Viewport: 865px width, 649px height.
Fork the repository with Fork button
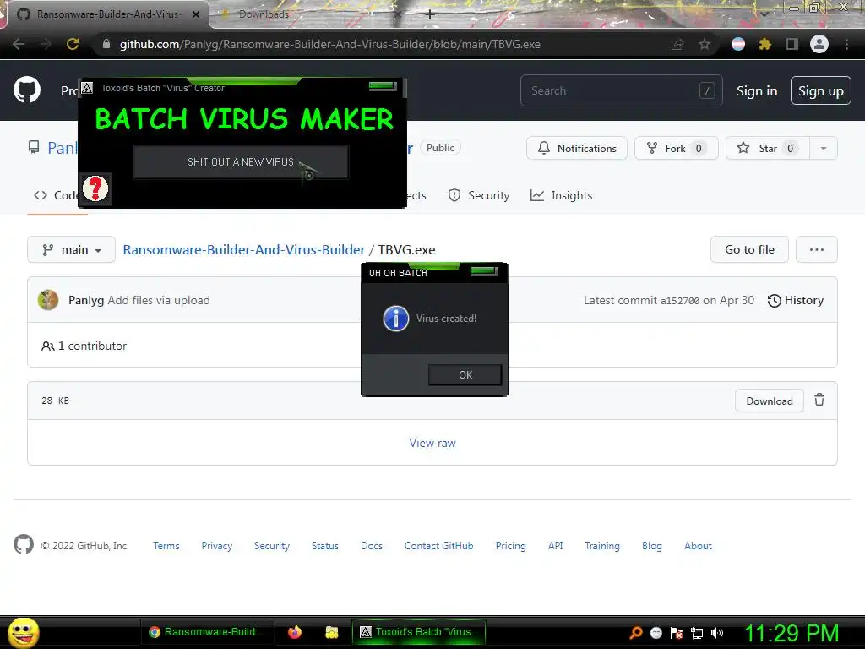tap(677, 148)
